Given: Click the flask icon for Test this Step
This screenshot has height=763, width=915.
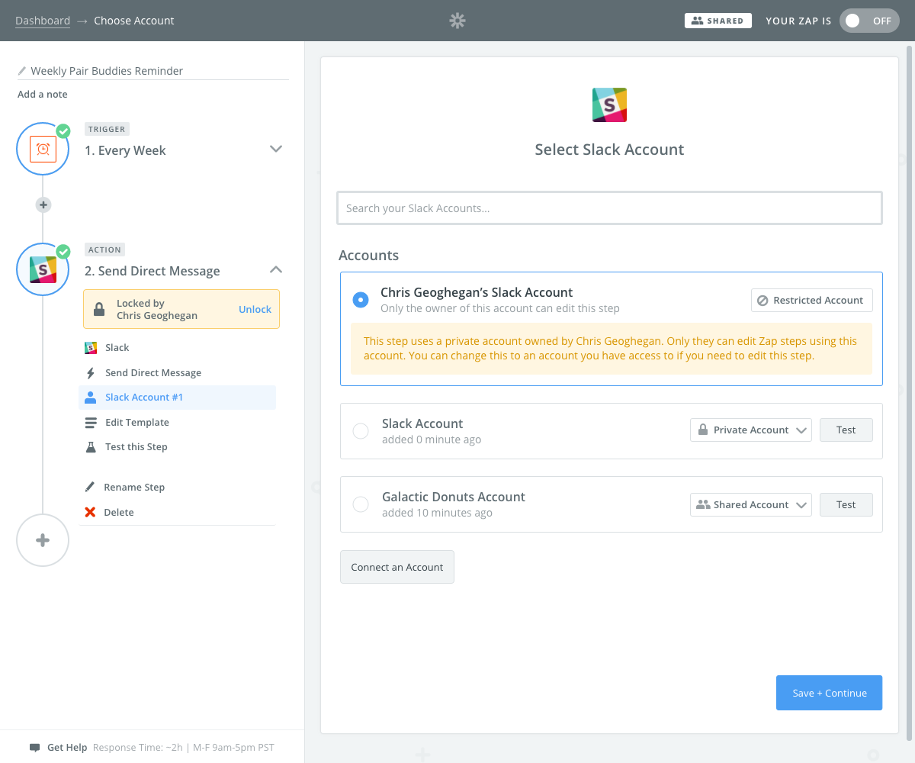Looking at the screenshot, I should [x=91, y=447].
